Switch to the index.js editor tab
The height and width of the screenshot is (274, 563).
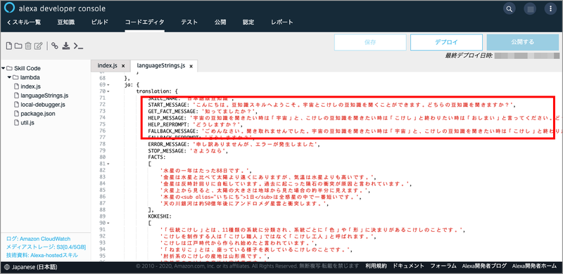(108, 66)
